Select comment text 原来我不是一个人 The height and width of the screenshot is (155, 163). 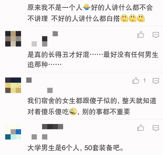click(55, 7)
